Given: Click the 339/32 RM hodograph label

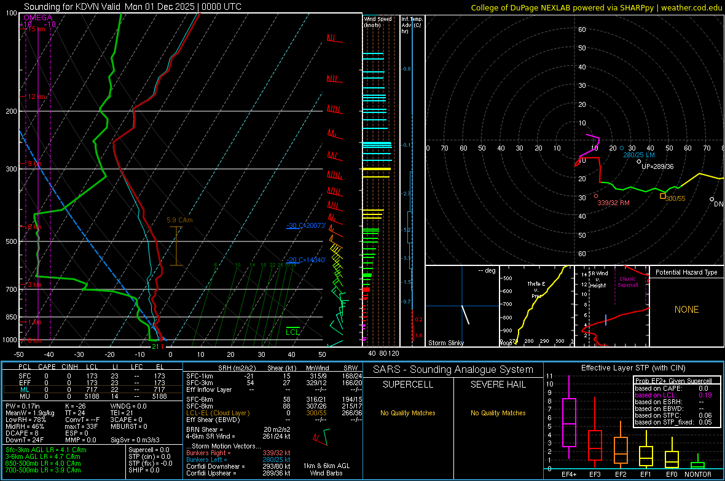Looking at the screenshot, I should click(613, 203).
